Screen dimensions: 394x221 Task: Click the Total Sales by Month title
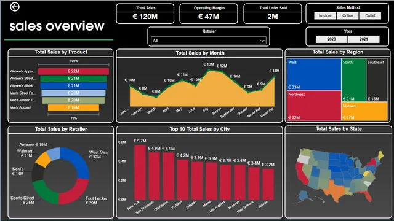200,53
